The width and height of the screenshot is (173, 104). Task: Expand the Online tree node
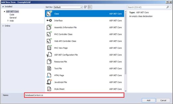click(x=3, y=26)
